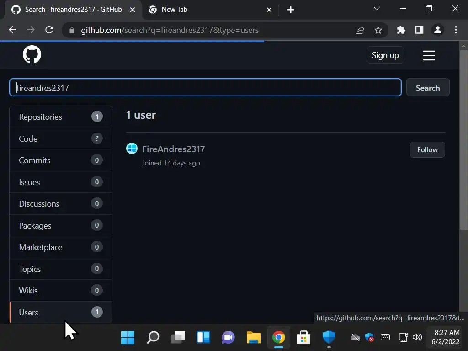Image resolution: width=468 pixels, height=351 pixels.
Task: Focus the fireandres2317 search field
Action: (x=205, y=87)
